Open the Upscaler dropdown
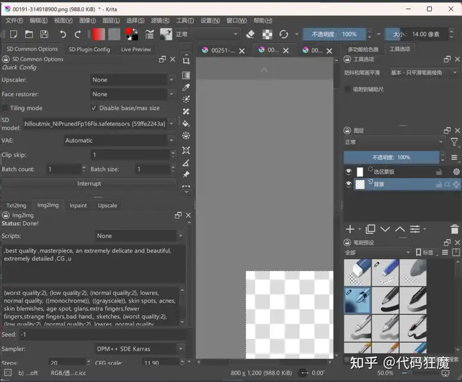462x382 pixels. [x=133, y=79]
